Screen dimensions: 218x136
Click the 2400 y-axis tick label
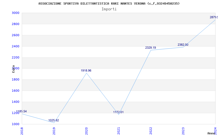16,46
